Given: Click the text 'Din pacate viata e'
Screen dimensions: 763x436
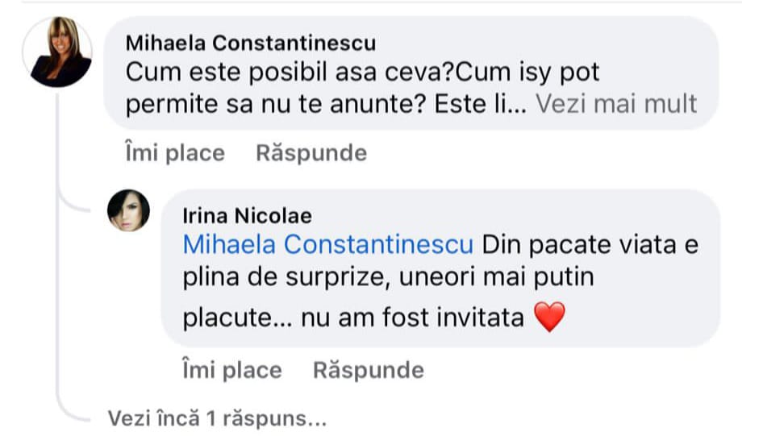Looking at the screenshot, I should pyautogui.click(x=590, y=244).
